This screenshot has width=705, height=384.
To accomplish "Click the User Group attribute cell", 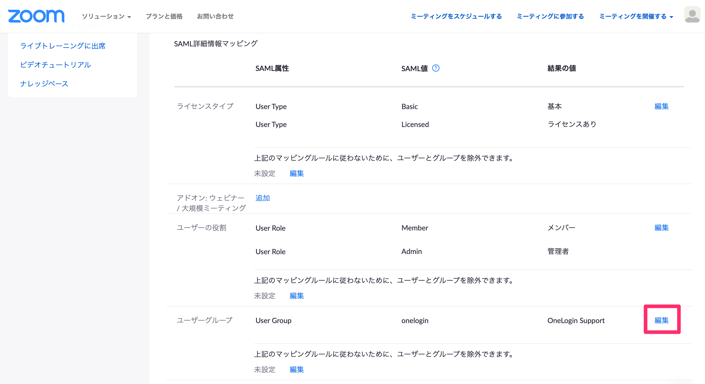I will pyautogui.click(x=273, y=320).
